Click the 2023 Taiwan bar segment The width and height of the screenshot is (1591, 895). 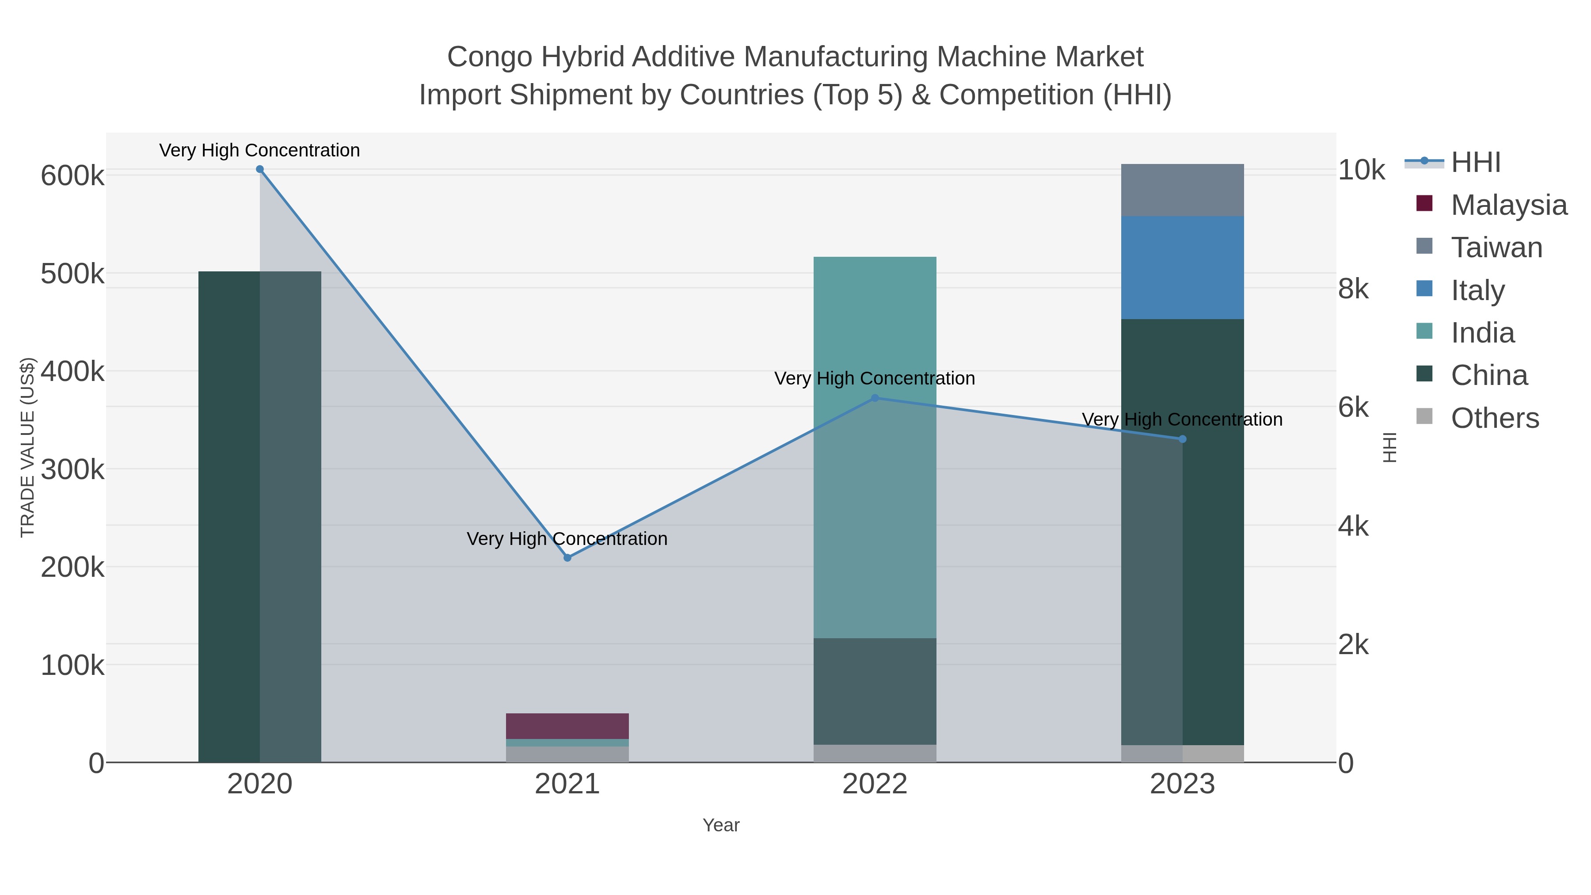1183,190
